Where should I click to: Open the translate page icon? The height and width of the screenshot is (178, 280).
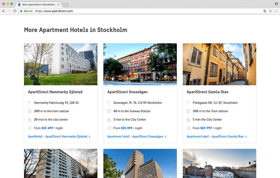[x=265, y=11]
